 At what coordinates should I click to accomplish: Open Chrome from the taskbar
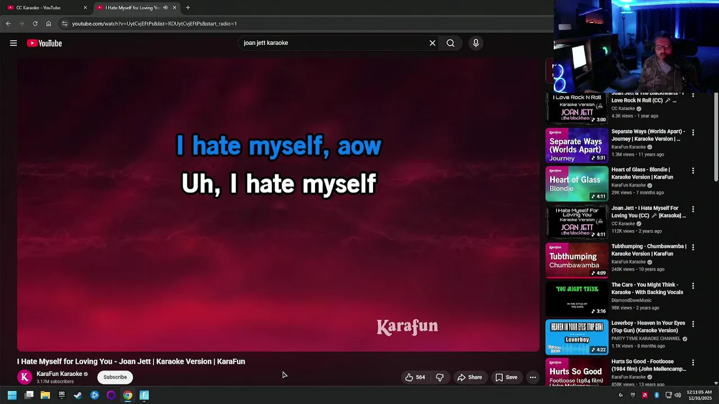click(x=128, y=395)
